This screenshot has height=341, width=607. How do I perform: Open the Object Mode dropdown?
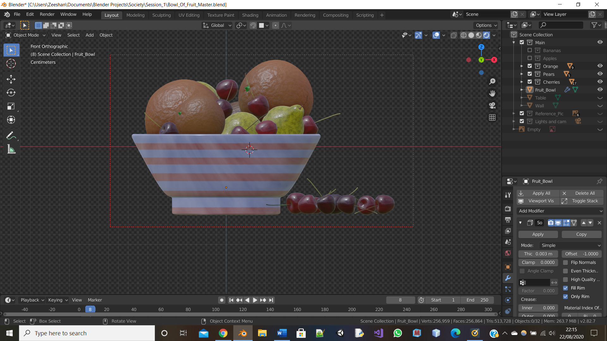point(26,35)
